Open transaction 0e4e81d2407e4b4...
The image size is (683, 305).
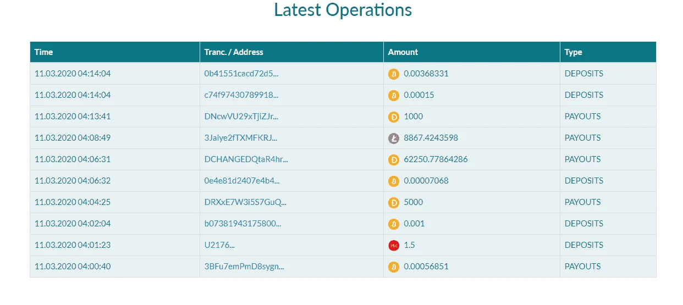point(242,181)
